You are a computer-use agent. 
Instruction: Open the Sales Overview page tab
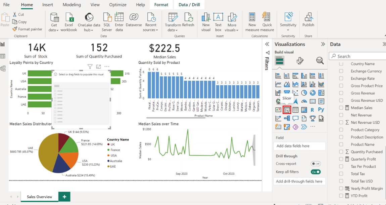click(x=39, y=197)
